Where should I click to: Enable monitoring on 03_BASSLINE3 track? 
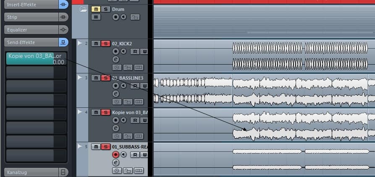tap(123, 86)
